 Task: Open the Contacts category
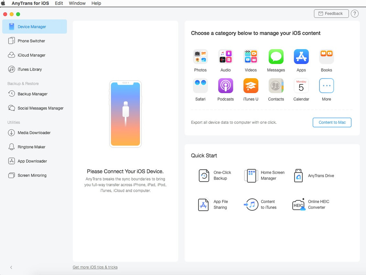(276, 86)
